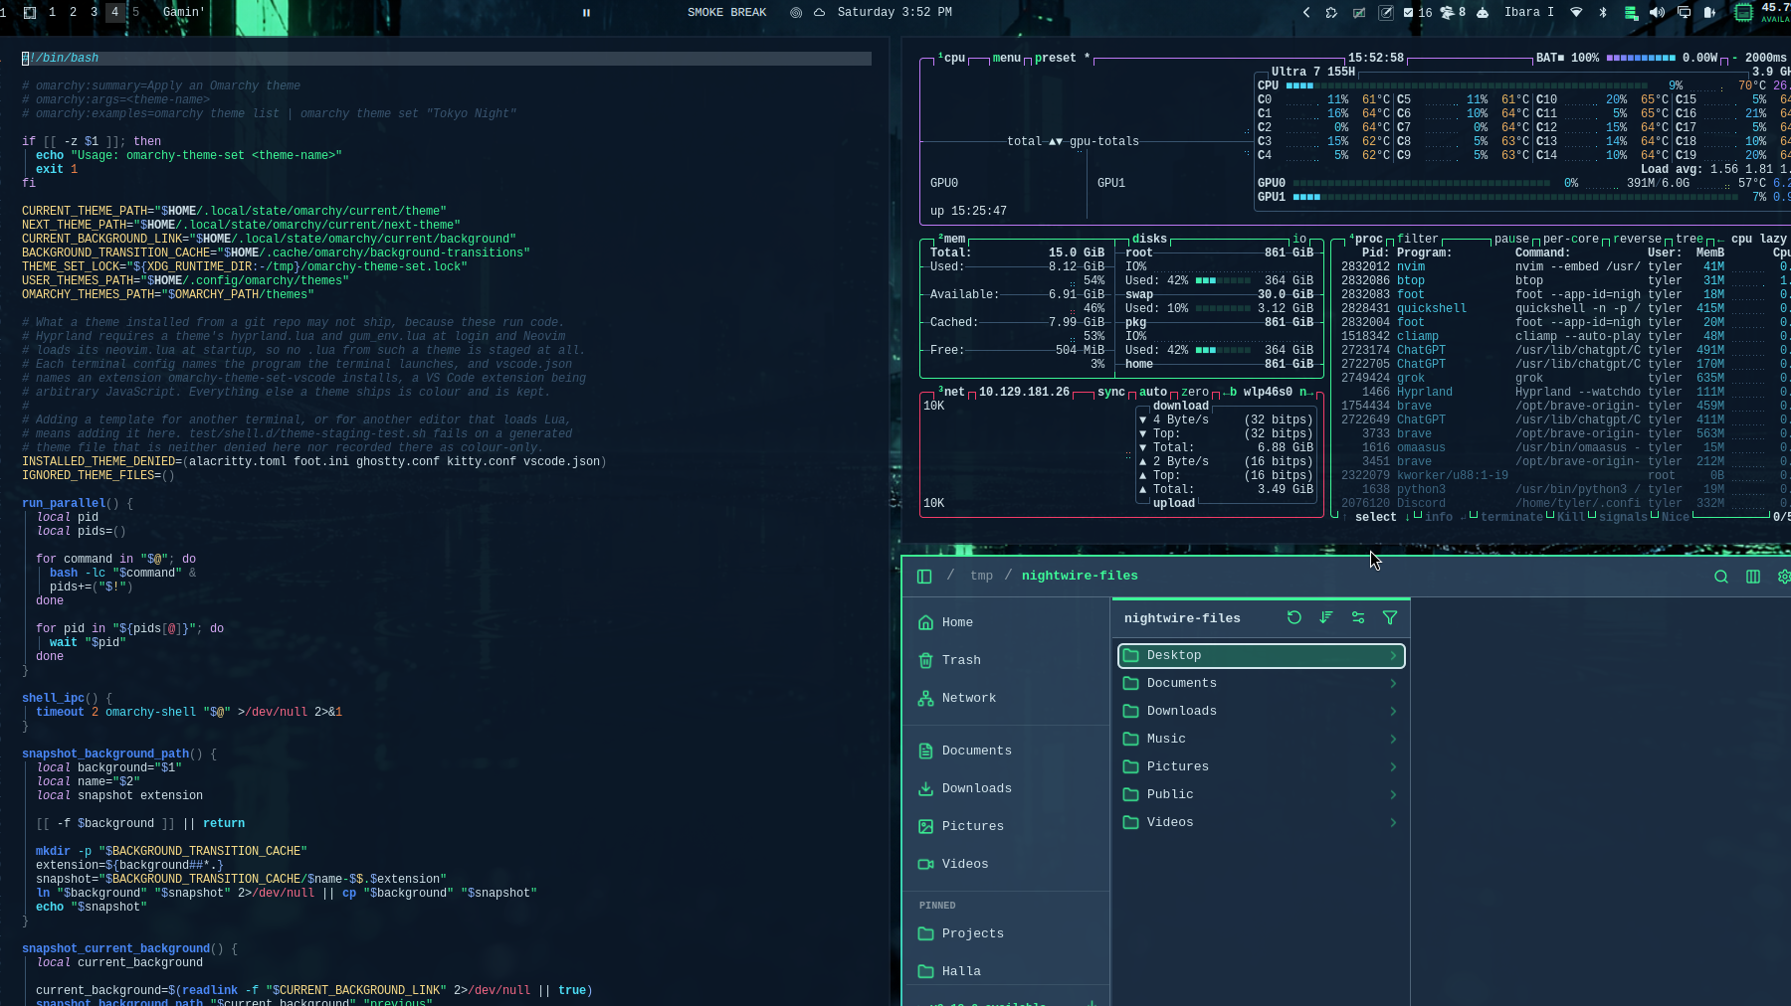Open the volume speaker icon in top bar
1791x1006 pixels.
pos(1657,13)
